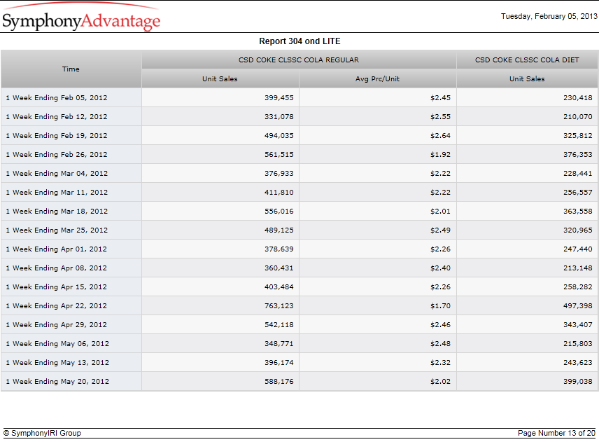Select row '1 Week Ending Mar 18, 2012'
The height and width of the screenshot is (442, 599).
coord(299,211)
